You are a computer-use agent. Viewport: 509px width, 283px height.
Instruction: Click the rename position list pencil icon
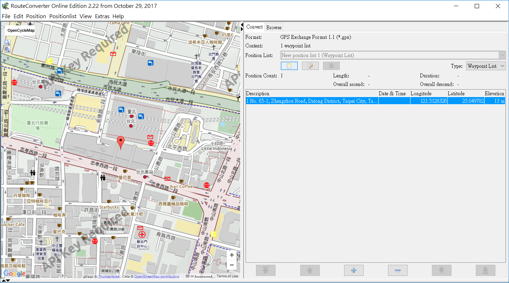(x=310, y=66)
